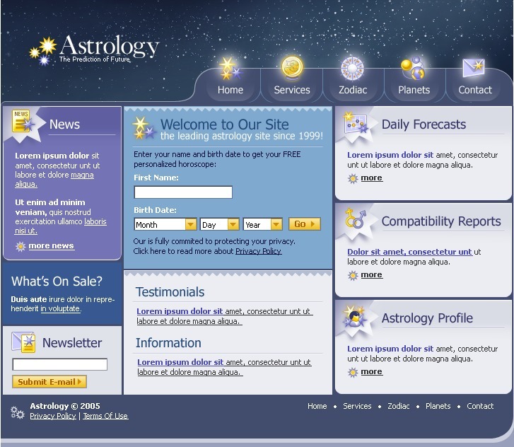
Task: Expand the Year dropdown
Action: 262,224
